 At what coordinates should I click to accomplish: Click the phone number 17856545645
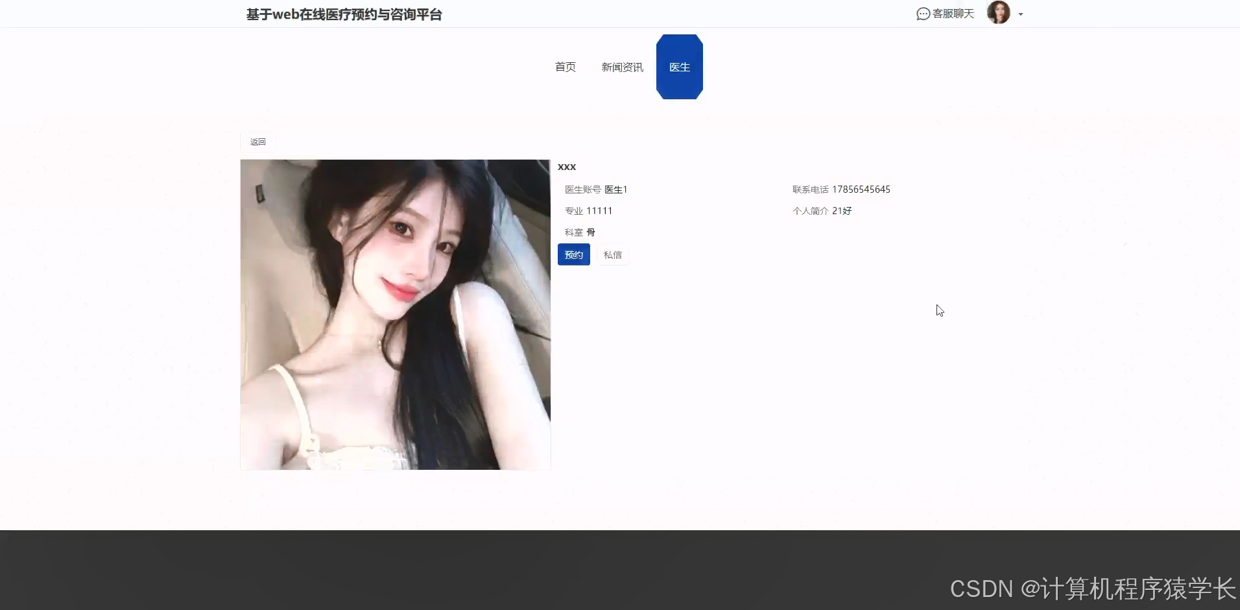coord(861,189)
